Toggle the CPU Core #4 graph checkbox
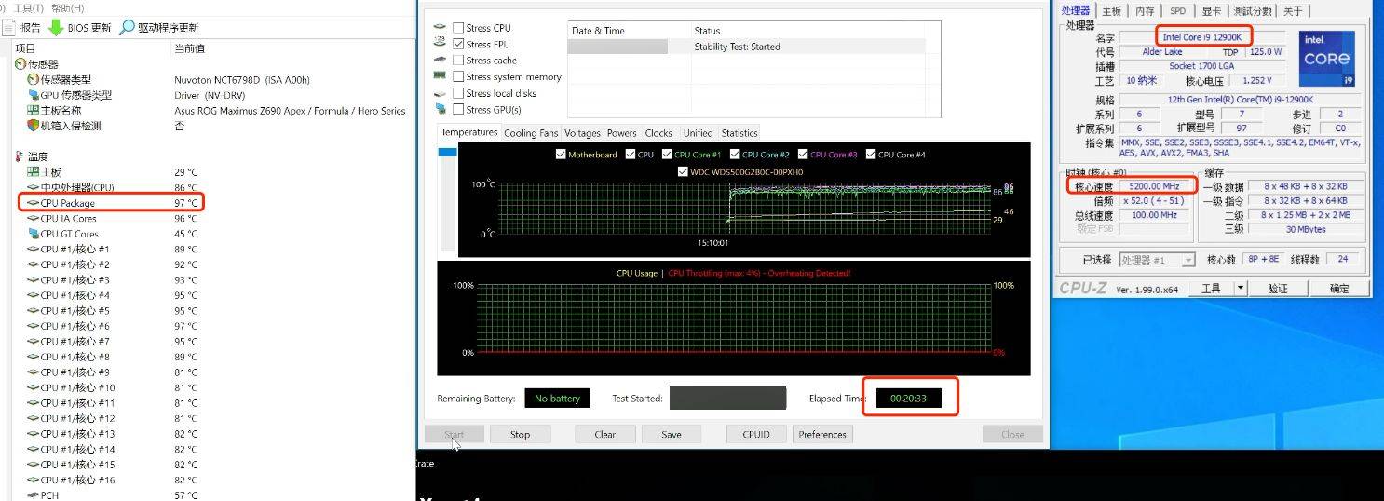The width and height of the screenshot is (1384, 501). 870,155
